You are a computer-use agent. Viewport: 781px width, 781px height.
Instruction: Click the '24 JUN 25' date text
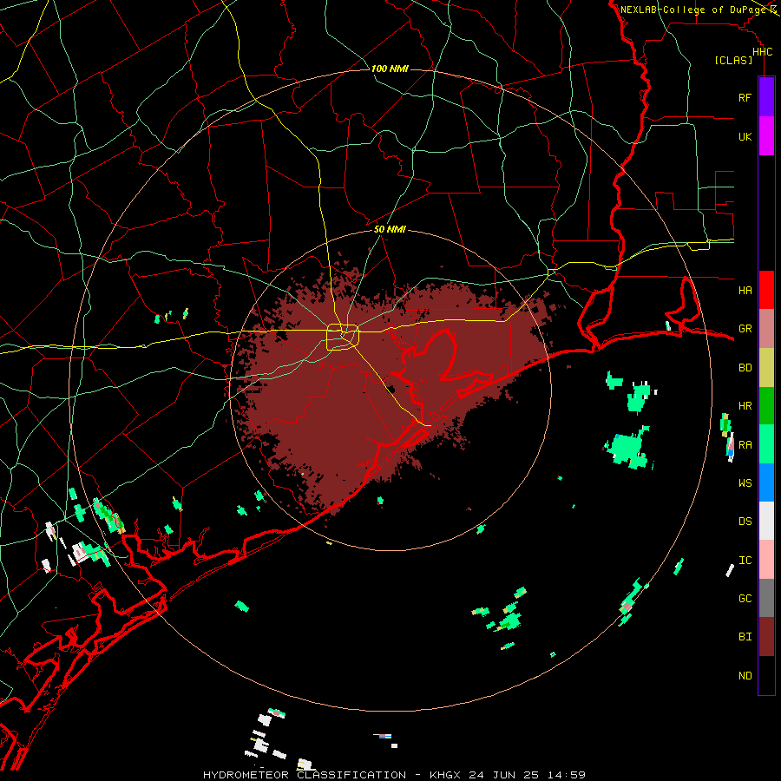(506, 775)
